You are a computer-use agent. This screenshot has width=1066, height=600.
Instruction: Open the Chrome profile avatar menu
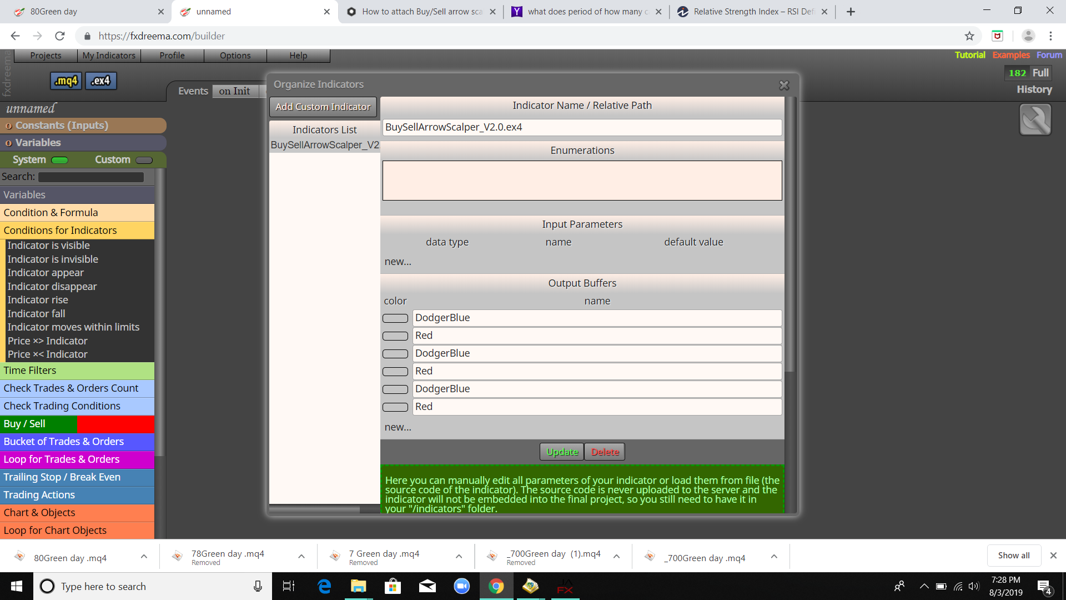click(1028, 36)
